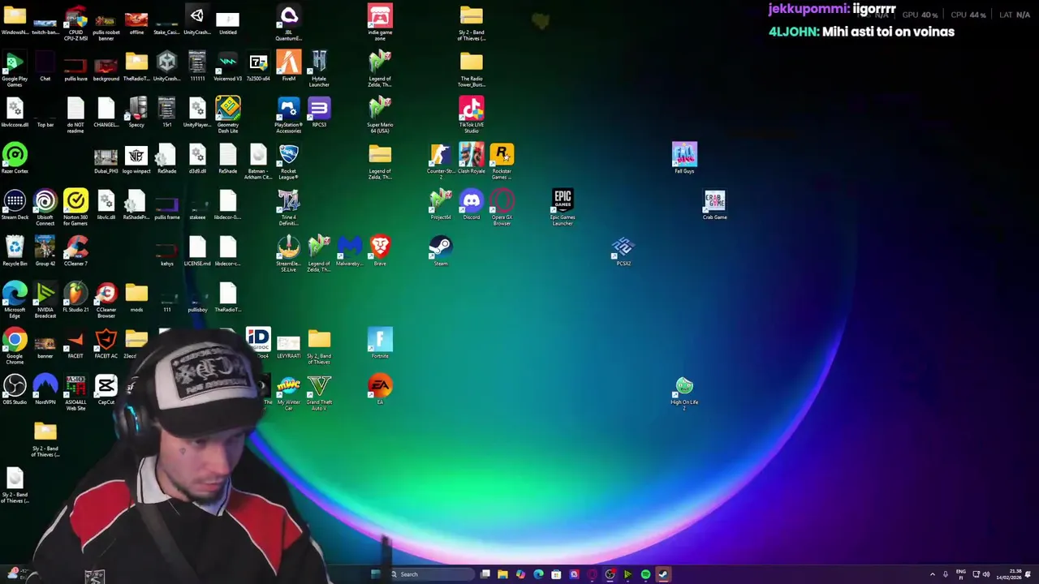Viewport: 1039px width, 584px height.
Task: Select the Crab Game icon
Action: tap(714, 204)
